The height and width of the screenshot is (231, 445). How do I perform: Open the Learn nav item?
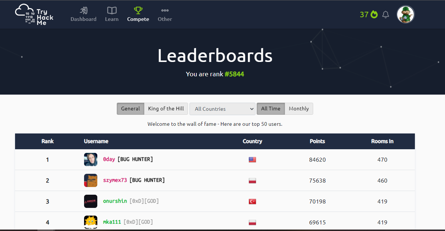112,14
